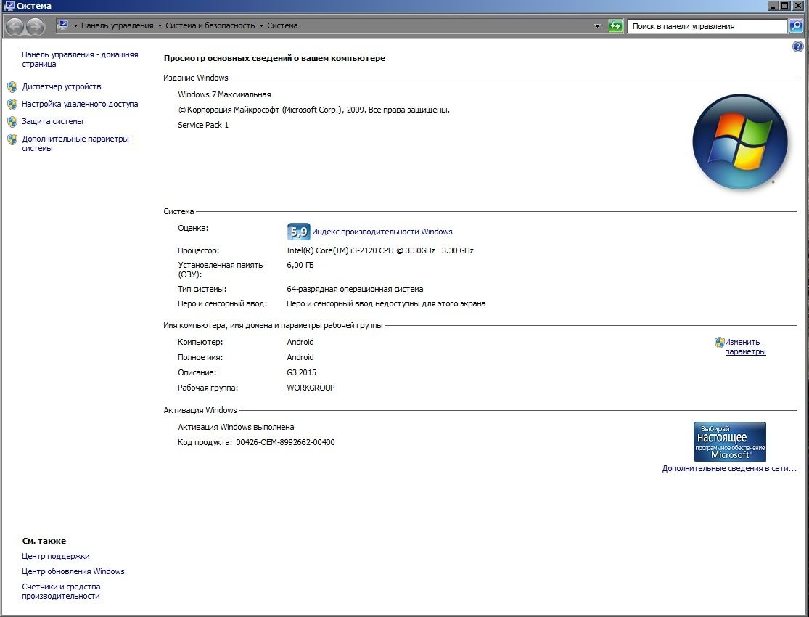Click the product key 00426-OEM-8992662-00400
The height and width of the screenshot is (617, 809).
pos(285,443)
